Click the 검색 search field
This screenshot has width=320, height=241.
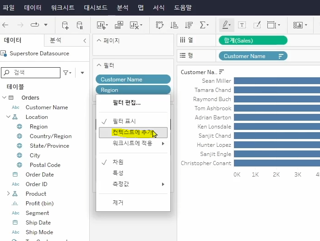point(31,73)
